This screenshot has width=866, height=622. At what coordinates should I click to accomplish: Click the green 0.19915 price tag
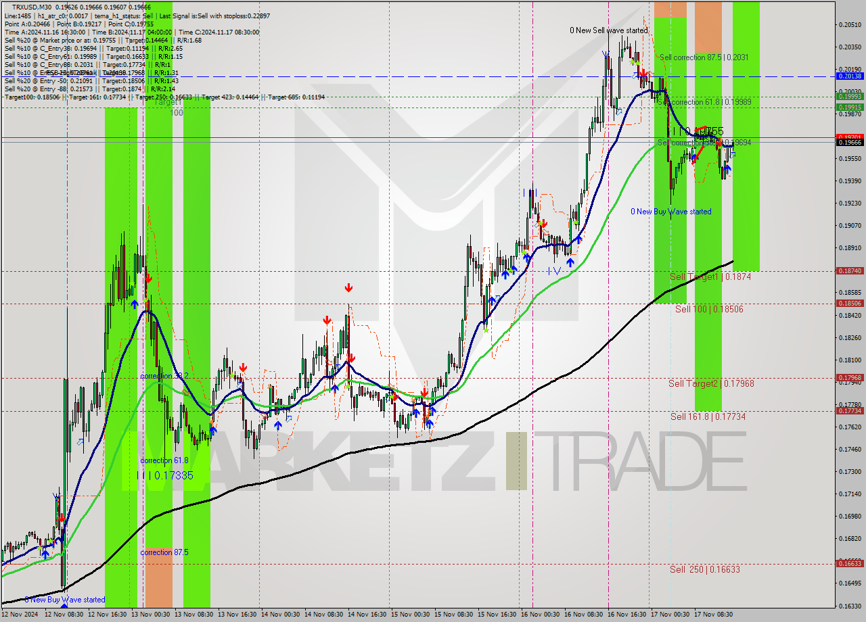pyautogui.click(x=850, y=107)
